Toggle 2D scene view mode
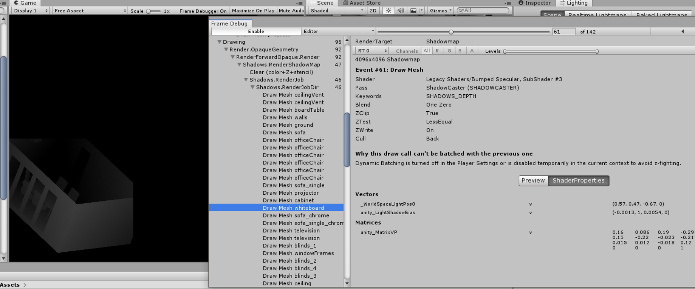Image resolution: width=695 pixels, height=289 pixels. [373, 11]
